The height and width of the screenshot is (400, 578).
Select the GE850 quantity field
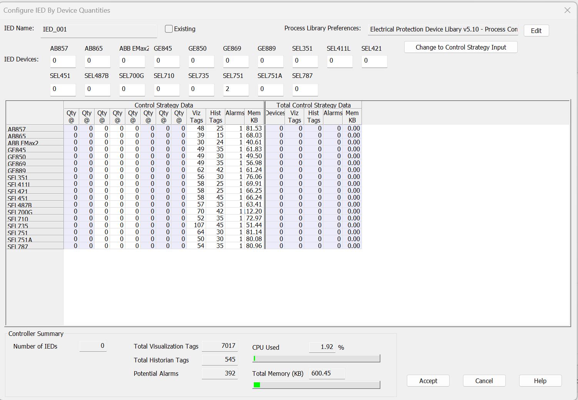click(201, 61)
